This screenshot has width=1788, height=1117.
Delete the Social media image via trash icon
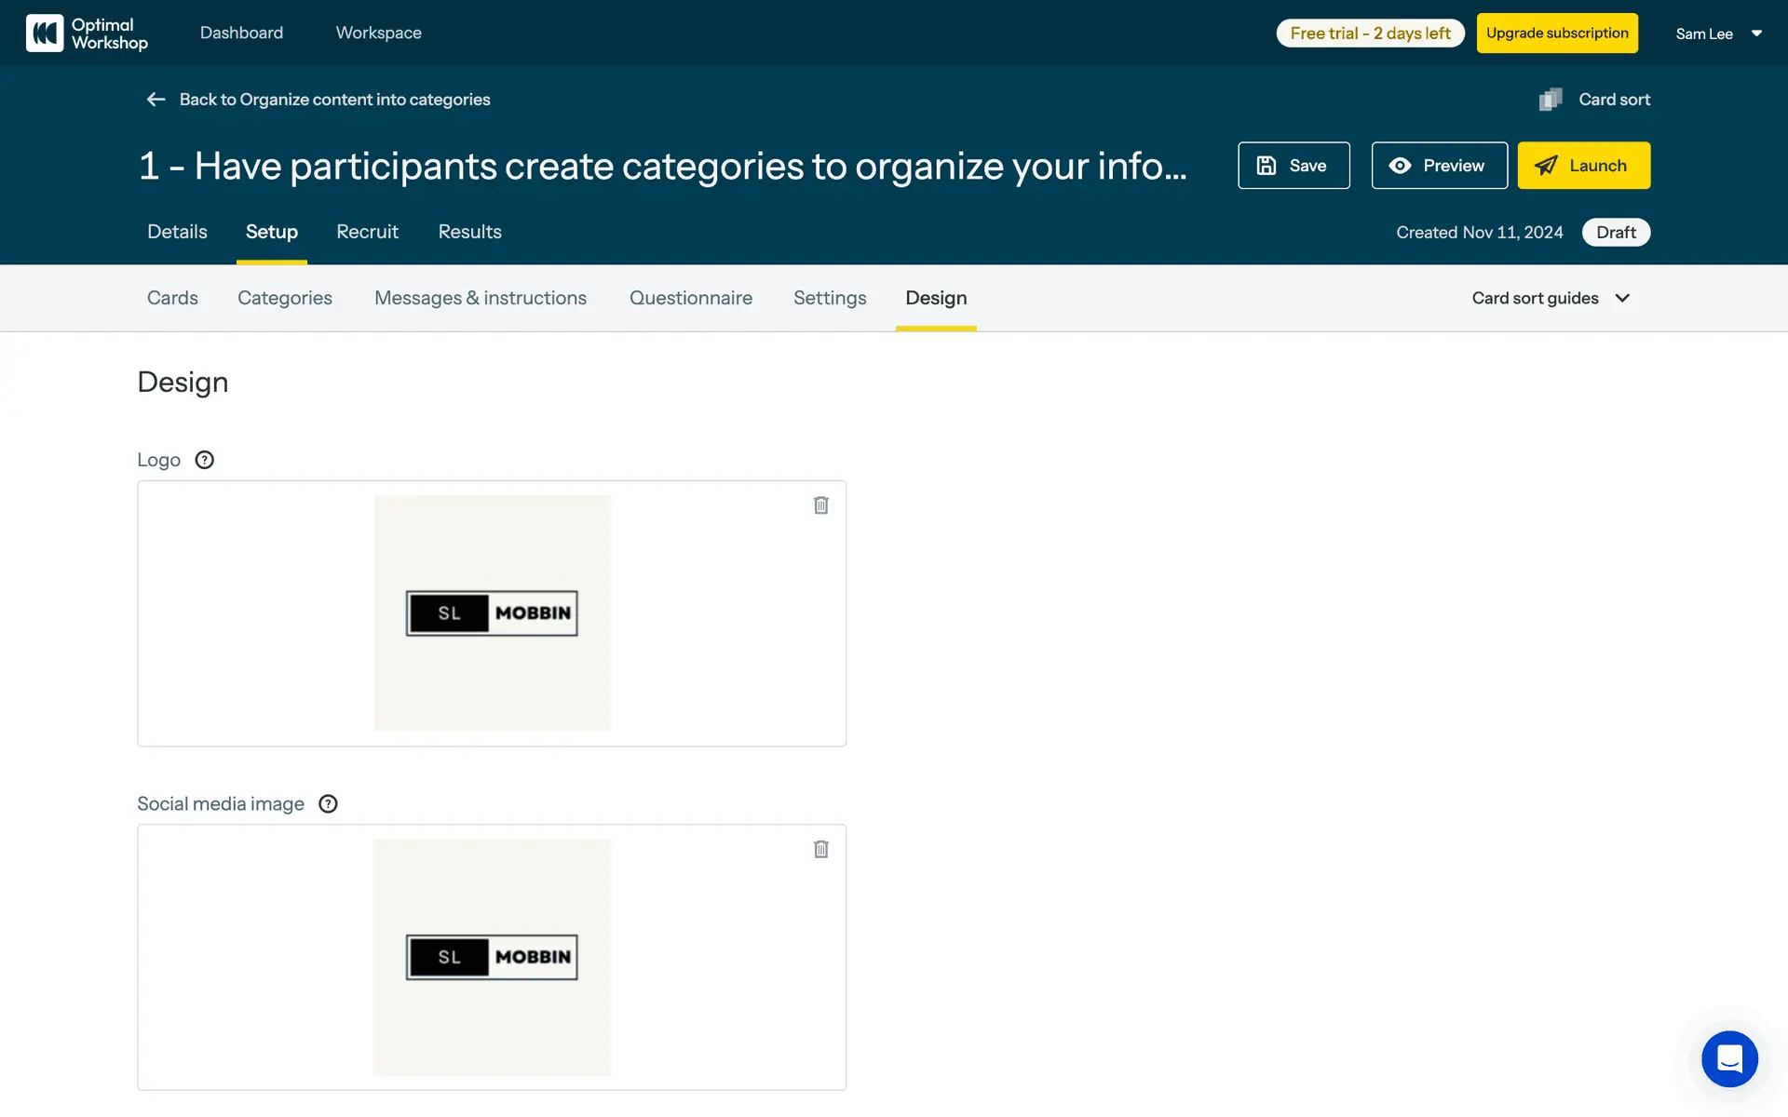click(x=820, y=849)
